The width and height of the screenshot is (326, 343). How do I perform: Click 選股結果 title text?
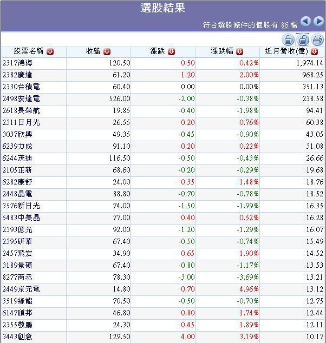point(162,8)
